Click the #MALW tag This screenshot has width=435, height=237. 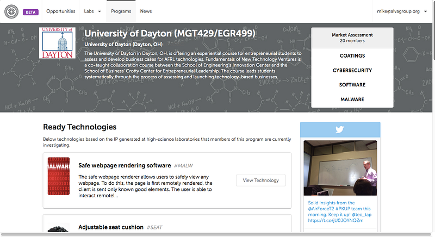(183, 166)
